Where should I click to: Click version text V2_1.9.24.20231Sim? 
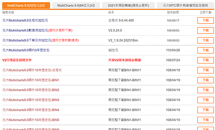click(x=123, y=40)
